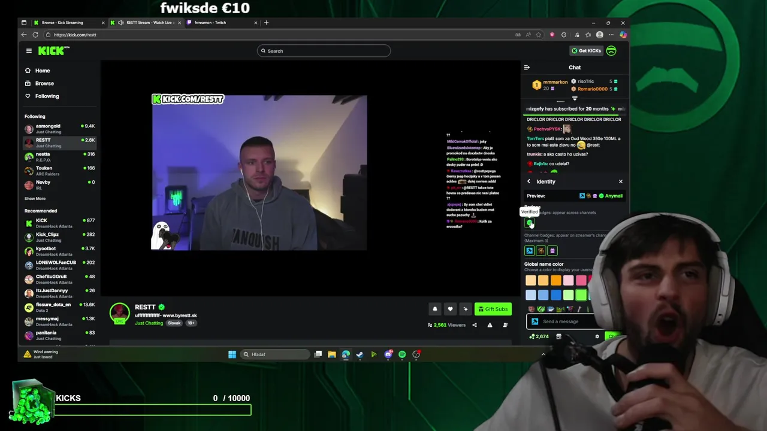The height and width of the screenshot is (431, 767).
Task: Select the light pink name color swatch
Action: [x=569, y=280]
